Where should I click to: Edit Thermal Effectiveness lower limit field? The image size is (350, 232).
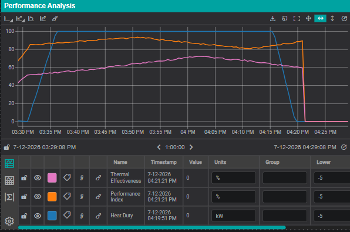click(332, 178)
